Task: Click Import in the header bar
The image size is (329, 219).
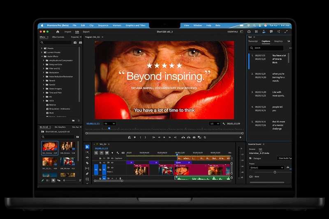Action: [x=67, y=32]
